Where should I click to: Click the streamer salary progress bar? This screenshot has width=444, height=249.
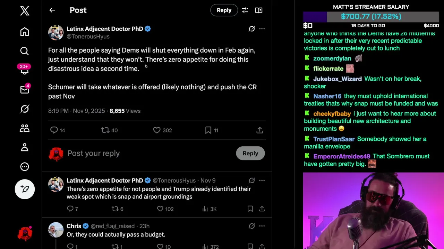[x=371, y=17]
